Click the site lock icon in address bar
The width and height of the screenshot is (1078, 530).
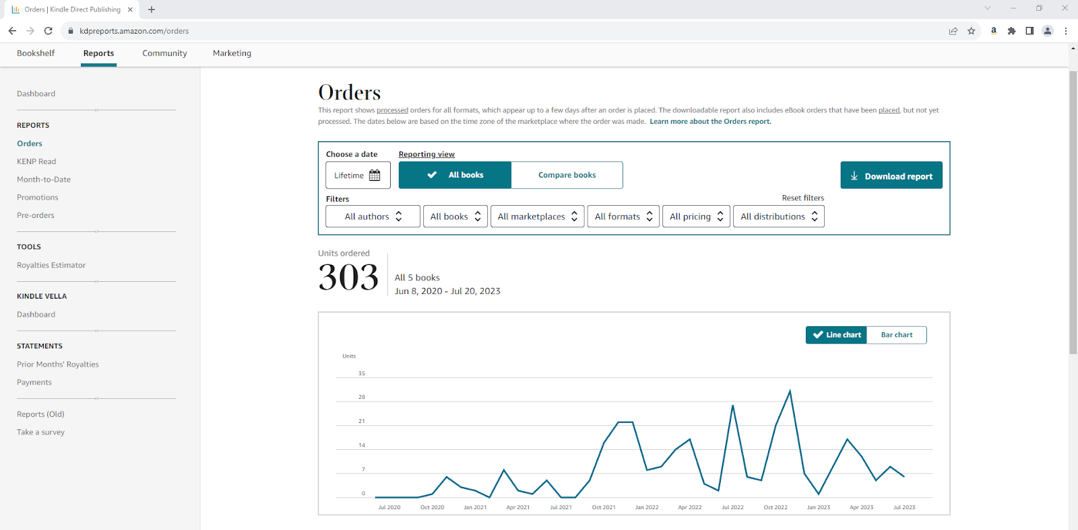click(x=70, y=31)
